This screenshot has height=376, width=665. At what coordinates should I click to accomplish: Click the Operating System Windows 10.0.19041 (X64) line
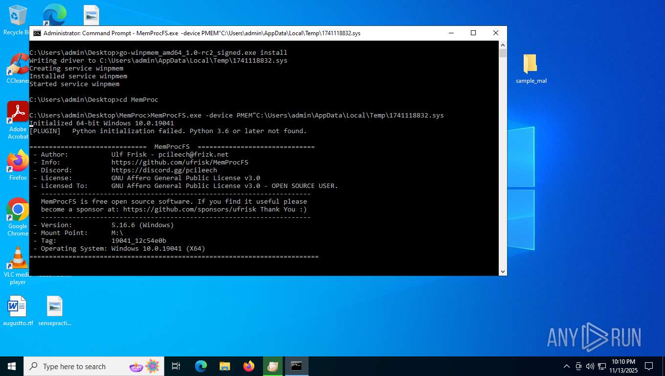[x=119, y=249]
